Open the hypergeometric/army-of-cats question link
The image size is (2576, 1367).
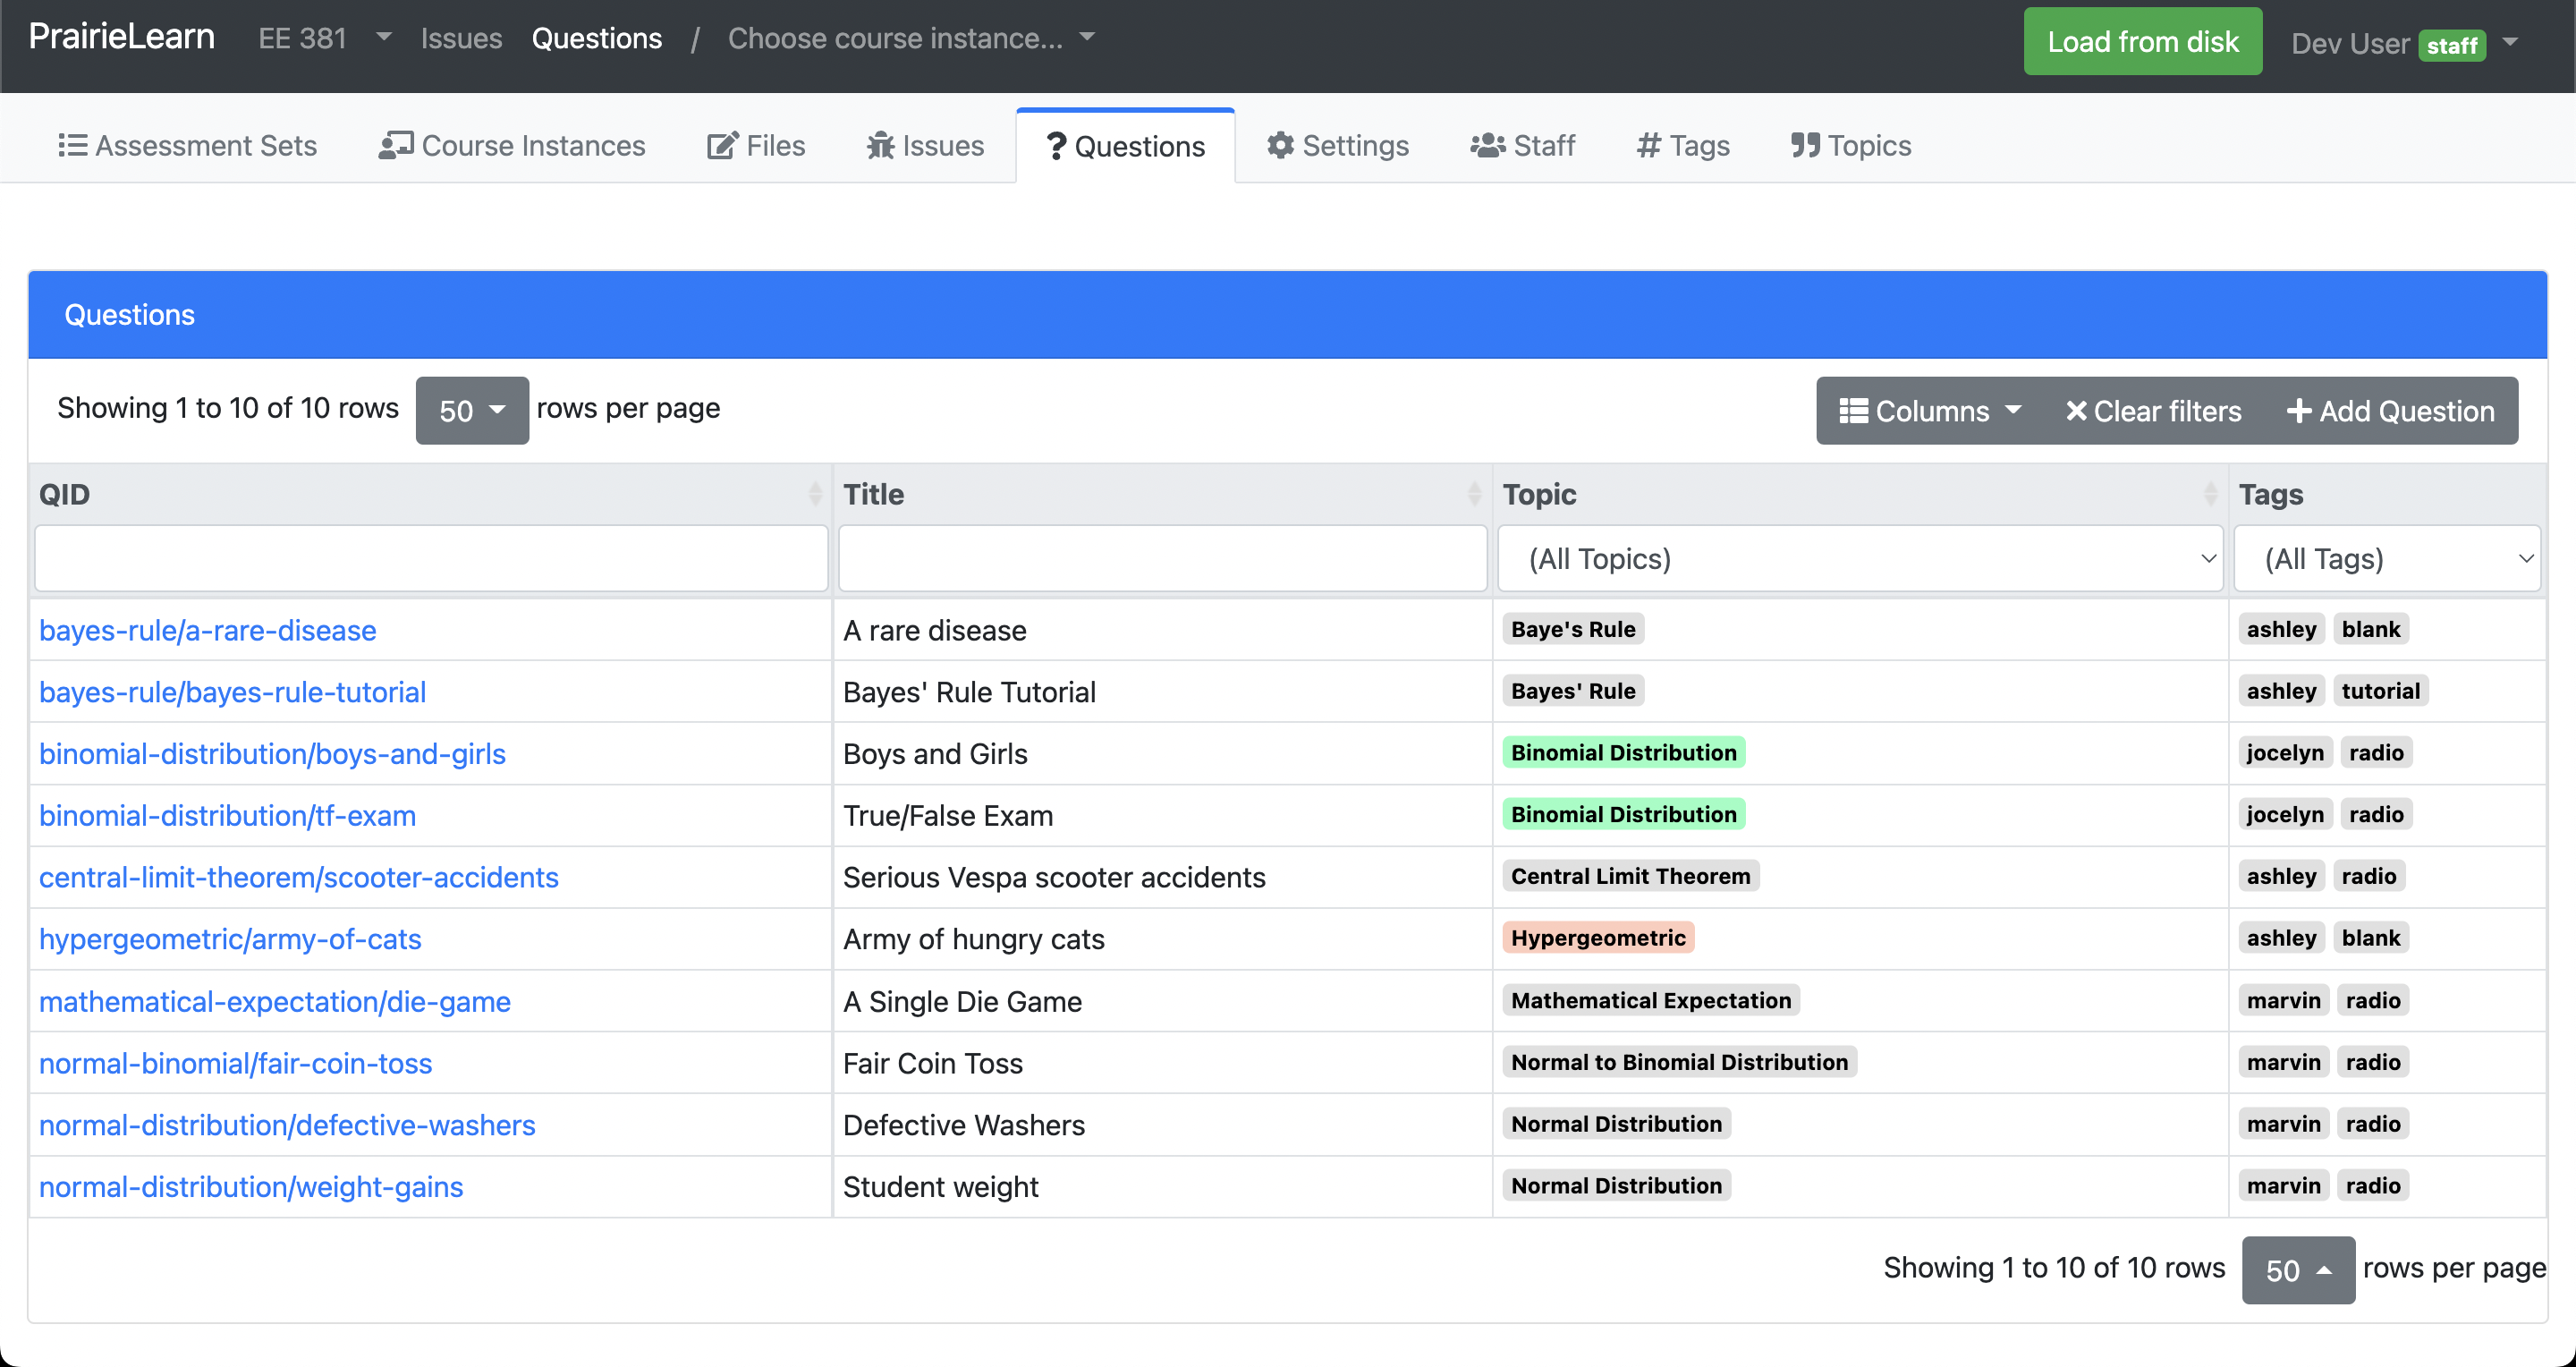[x=230, y=939]
